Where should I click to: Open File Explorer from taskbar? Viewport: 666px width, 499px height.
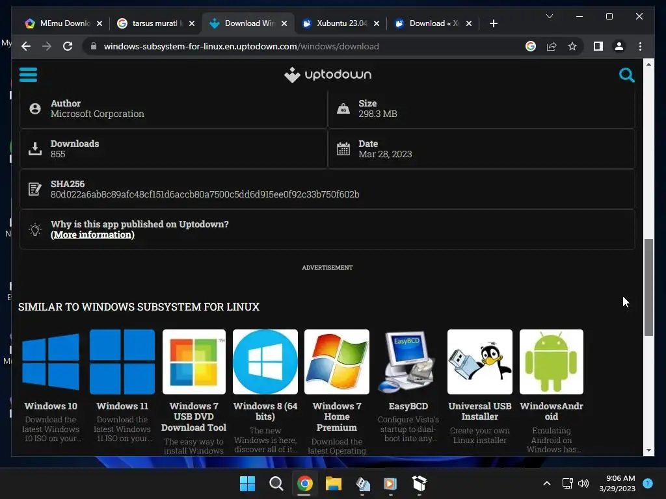[x=334, y=483]
